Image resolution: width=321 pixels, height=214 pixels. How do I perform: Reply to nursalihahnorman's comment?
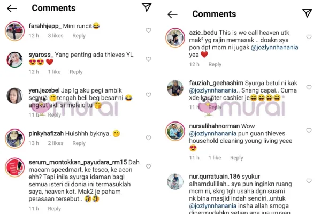[236, 158]
